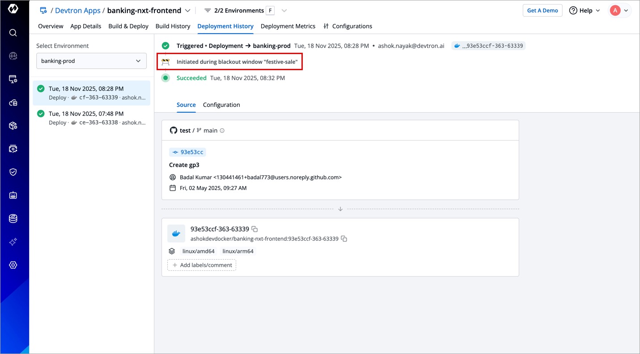Open commit hash 93e53cc link
Viewport: 640px width, 354px height.
tap(188, 152)
